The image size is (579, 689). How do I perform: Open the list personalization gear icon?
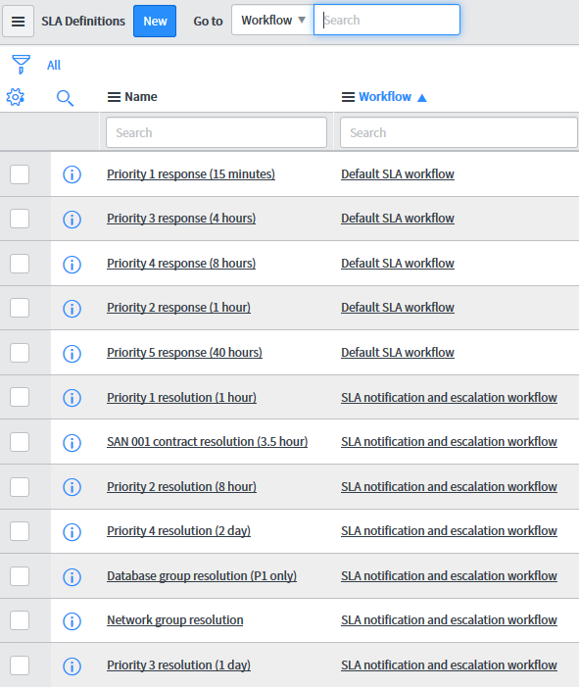point(16,97)
